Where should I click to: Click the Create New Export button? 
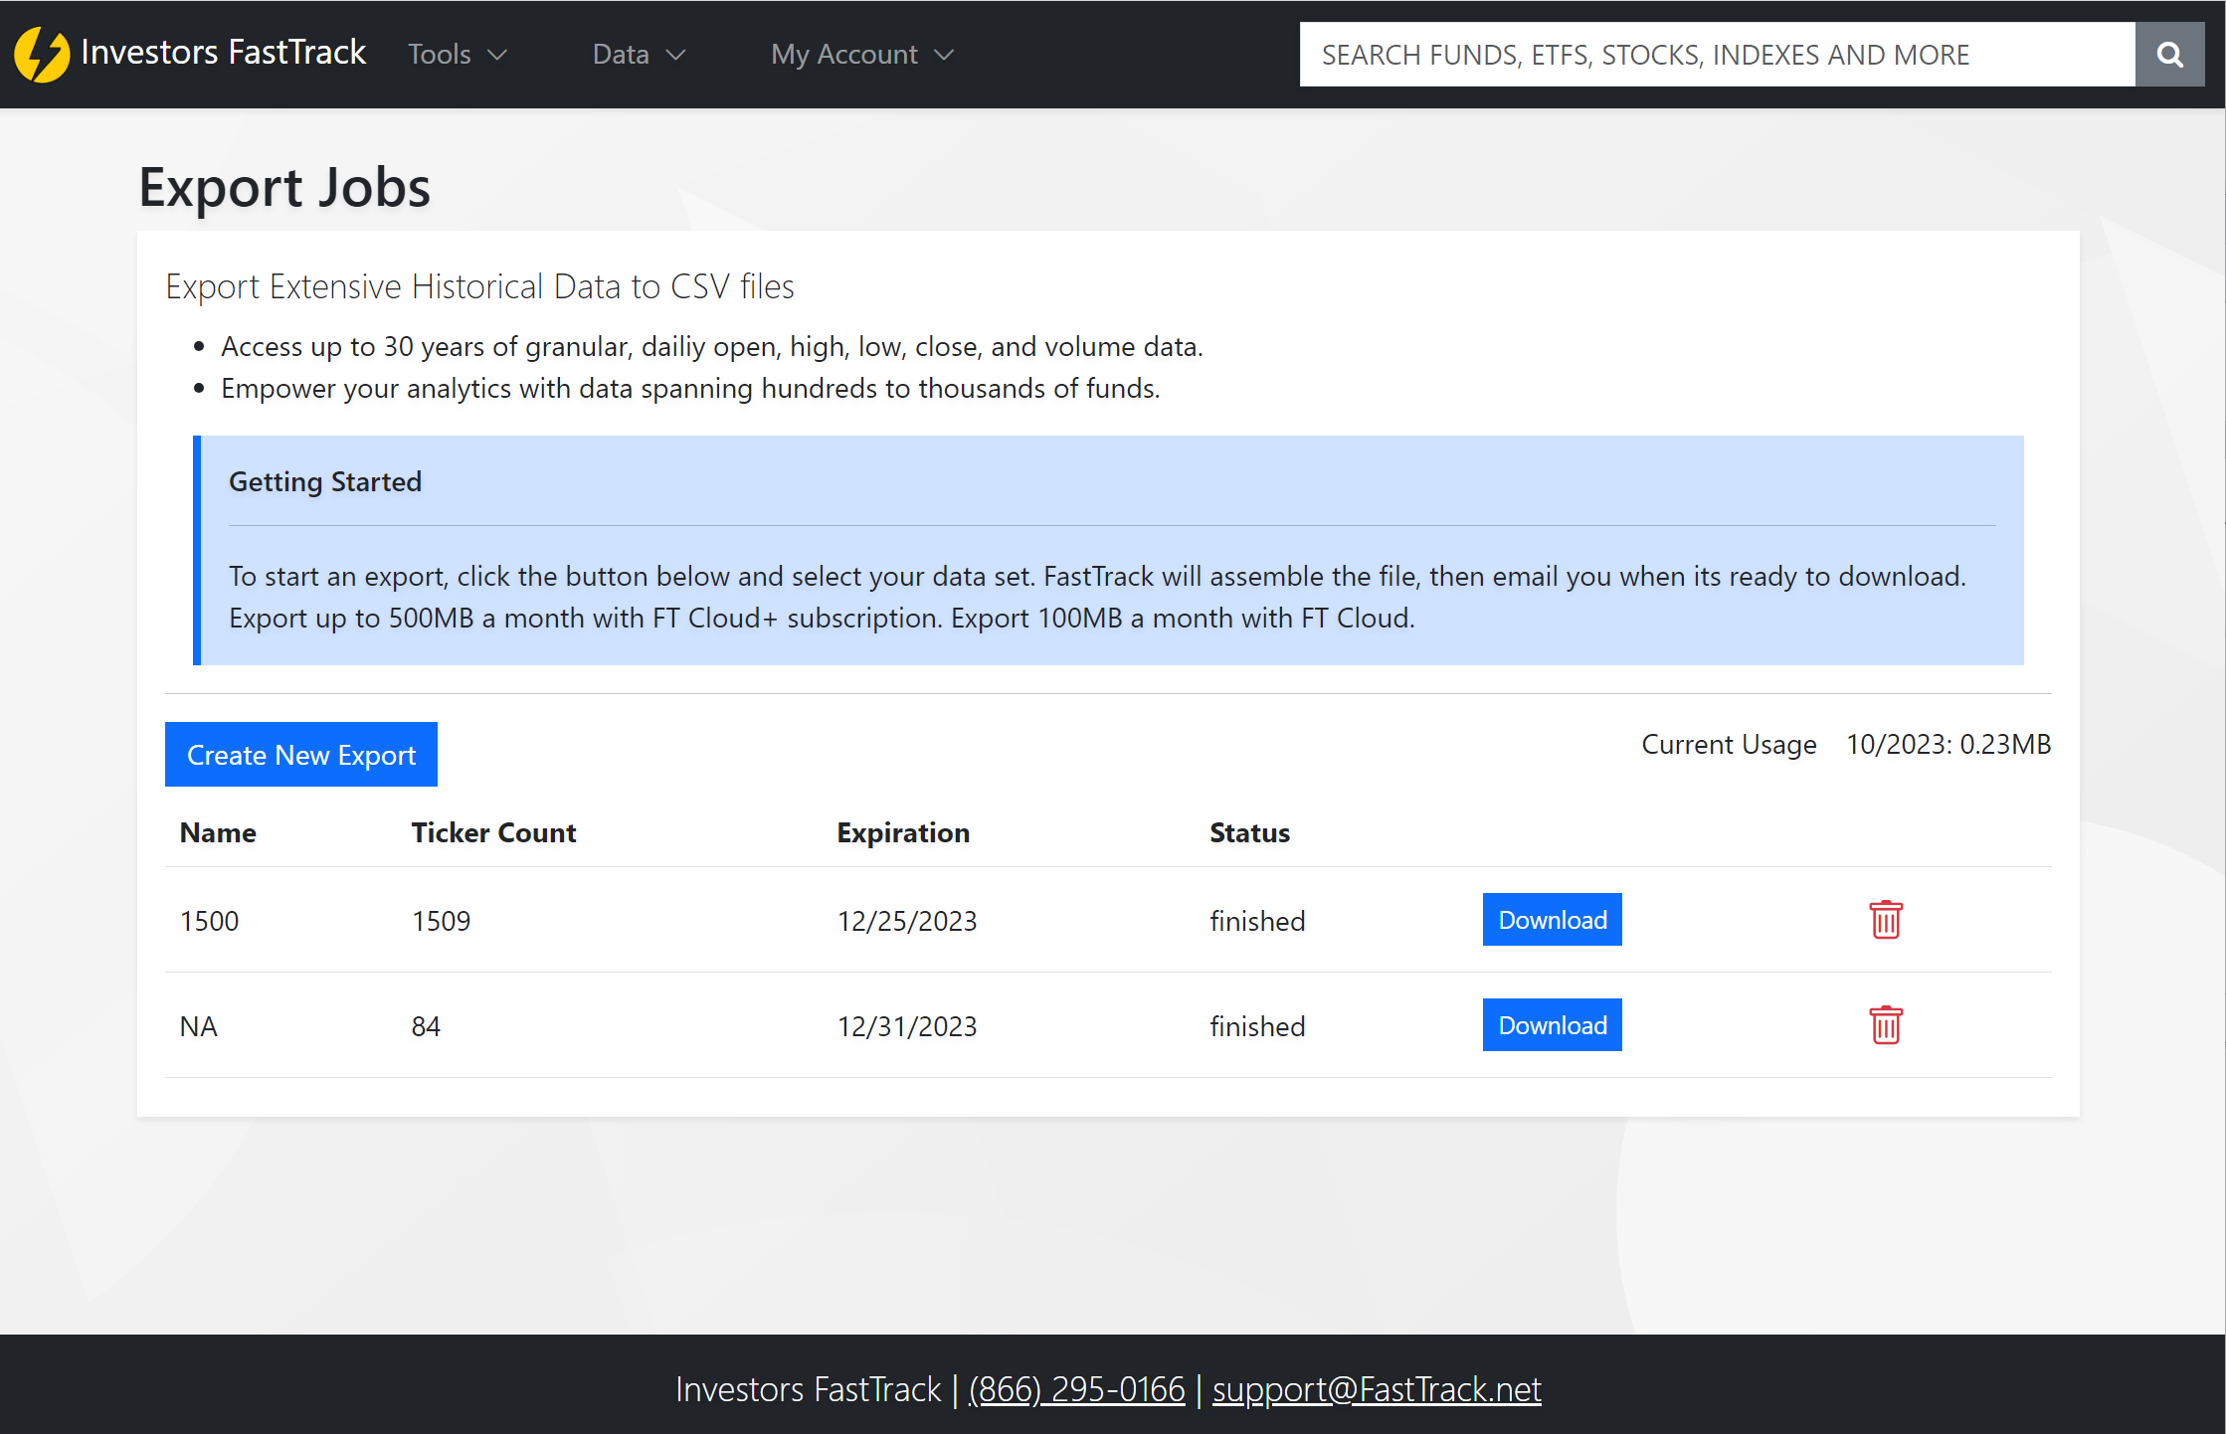click(x=301, y=755)
